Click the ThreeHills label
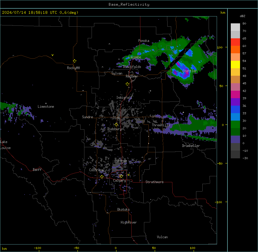This screenshot has height=252, width=258. (161, 125)
